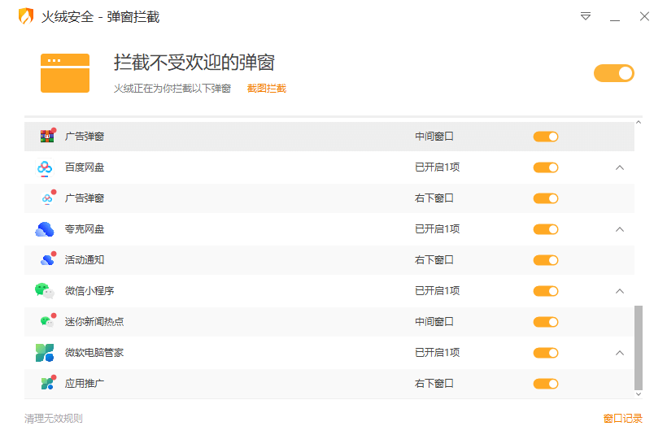Click the Huorong flame logo icon
Image resolution: width=667 pixels, height=439 pixels.
pyautogui.click(x=26, y=16)
